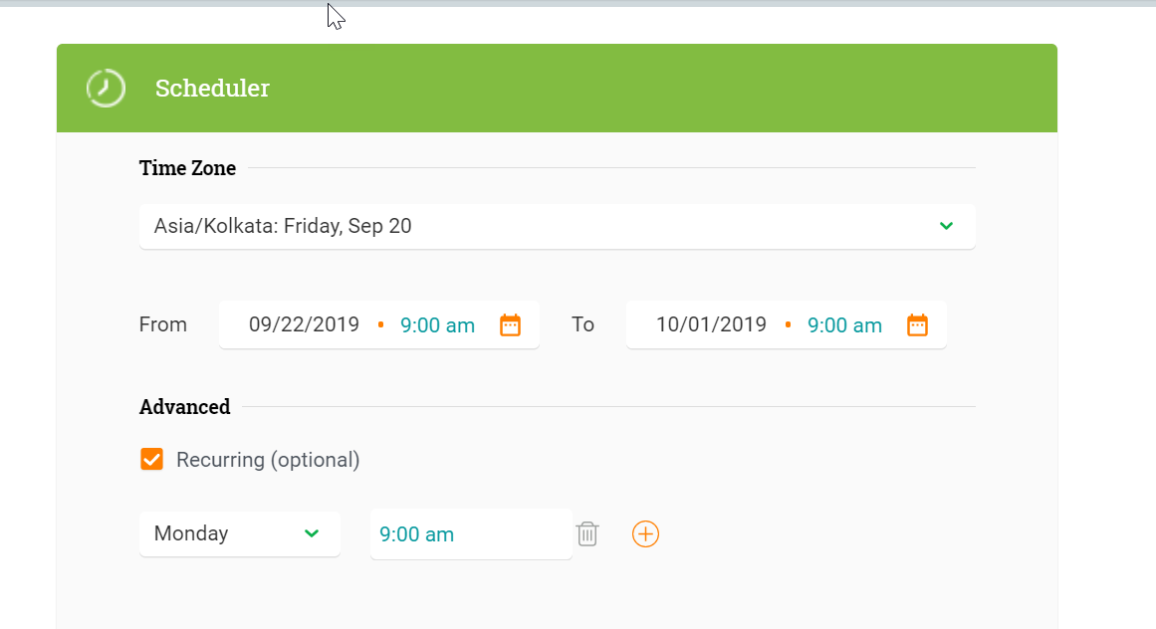Delete the Monday recurring entry with trash icon
The width and height of the screenshot is (1156, 629).
(587, 534)
